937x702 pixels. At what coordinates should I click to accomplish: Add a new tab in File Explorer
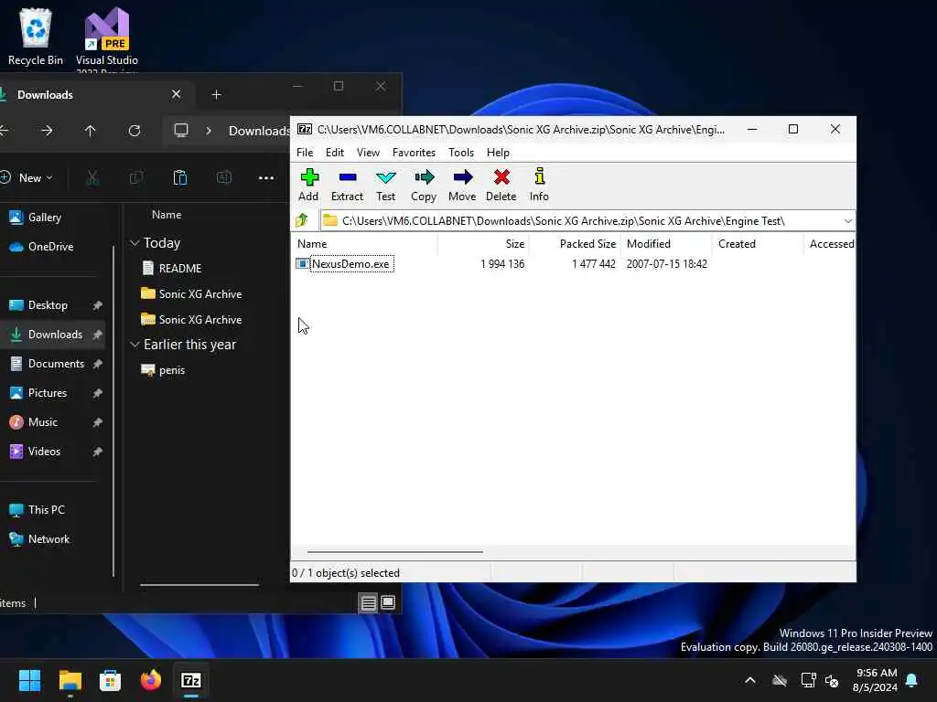coord(216,94)
